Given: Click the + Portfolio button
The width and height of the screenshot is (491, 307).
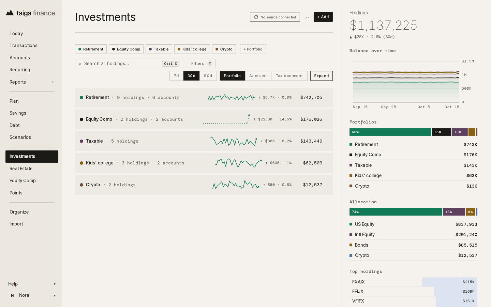Looking at the screenshot, I should coord(253,49).
